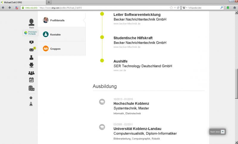
Task: Open the Gruppen tab
Action: tap(55, 49)
